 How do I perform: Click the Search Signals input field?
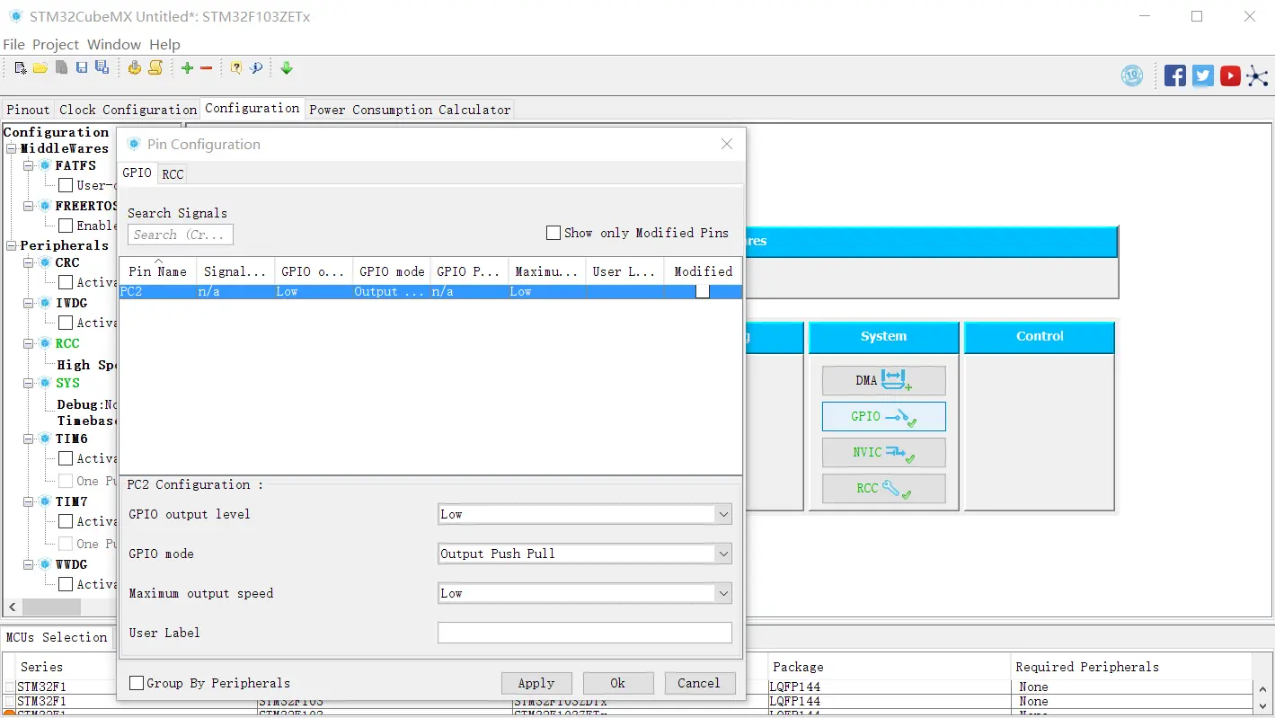click(x=181, y=235)
